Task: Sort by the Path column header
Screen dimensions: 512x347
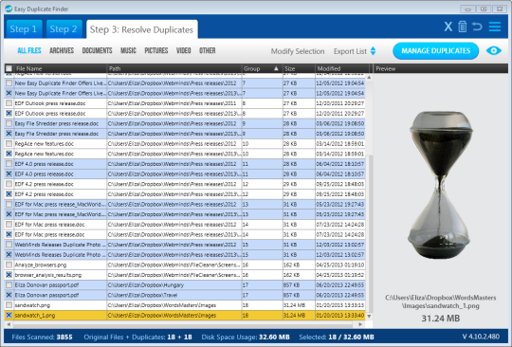Action: 174,68
